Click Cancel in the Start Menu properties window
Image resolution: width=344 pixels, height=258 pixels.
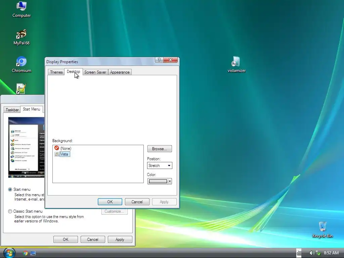(93, 239)
